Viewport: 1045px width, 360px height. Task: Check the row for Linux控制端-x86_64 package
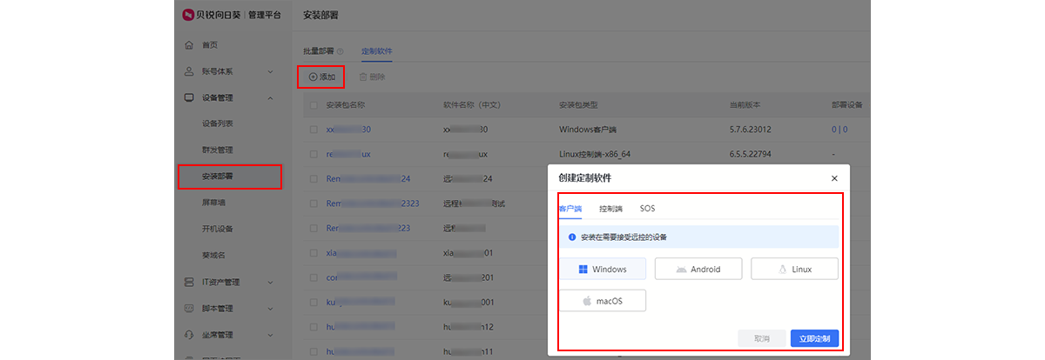click(313, 154)
